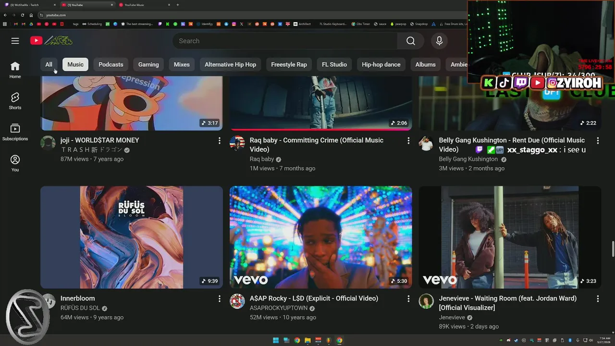The image size is (615, 346).
Task: Play the joji WORLD$TAR MONEY thumbnail
Action: (x=132, y=103)
